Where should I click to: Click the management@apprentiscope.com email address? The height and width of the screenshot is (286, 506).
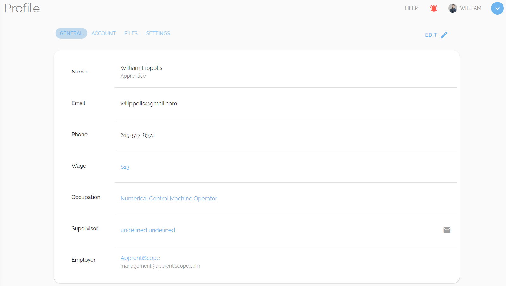point(160,266)
